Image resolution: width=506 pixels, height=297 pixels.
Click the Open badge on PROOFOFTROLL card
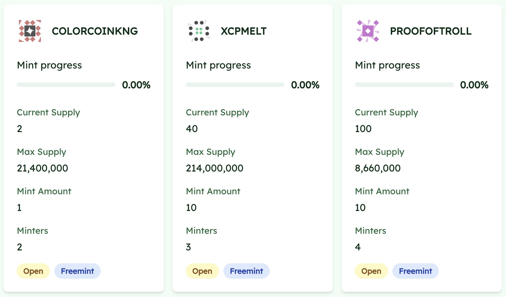[371, 271]
